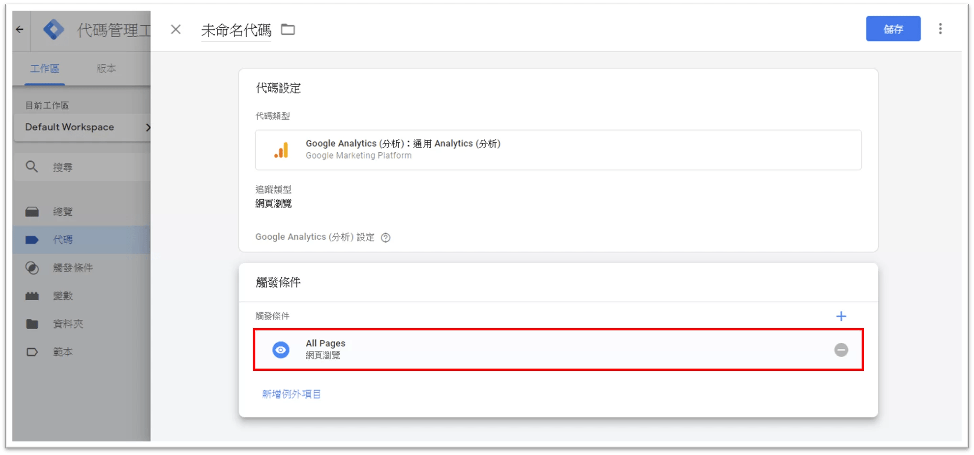The height and width of the screenshot is (455, 974).
Task: Switch to the 版本 tab
Action: tap(106, 69)
